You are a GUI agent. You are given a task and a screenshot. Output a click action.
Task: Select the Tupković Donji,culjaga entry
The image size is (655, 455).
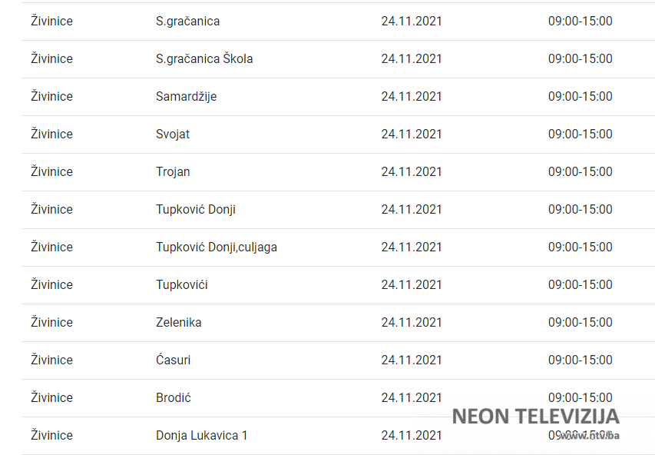[x=217, y=247]
